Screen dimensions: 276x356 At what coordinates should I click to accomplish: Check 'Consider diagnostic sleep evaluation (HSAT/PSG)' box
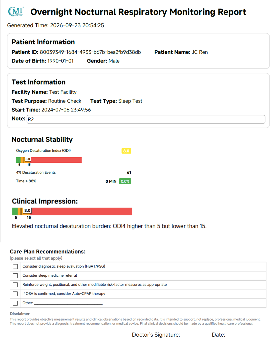(x=15, y=266)
